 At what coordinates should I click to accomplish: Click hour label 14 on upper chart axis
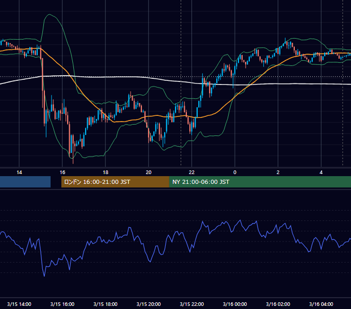tap(19, 173)
